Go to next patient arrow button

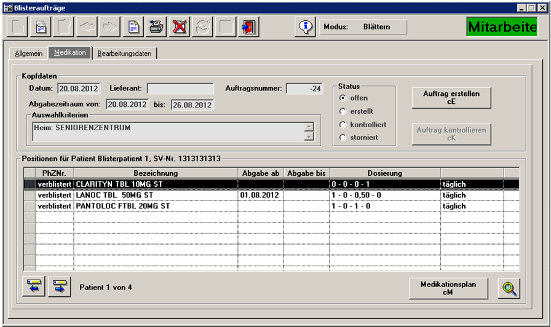(60, 286)
